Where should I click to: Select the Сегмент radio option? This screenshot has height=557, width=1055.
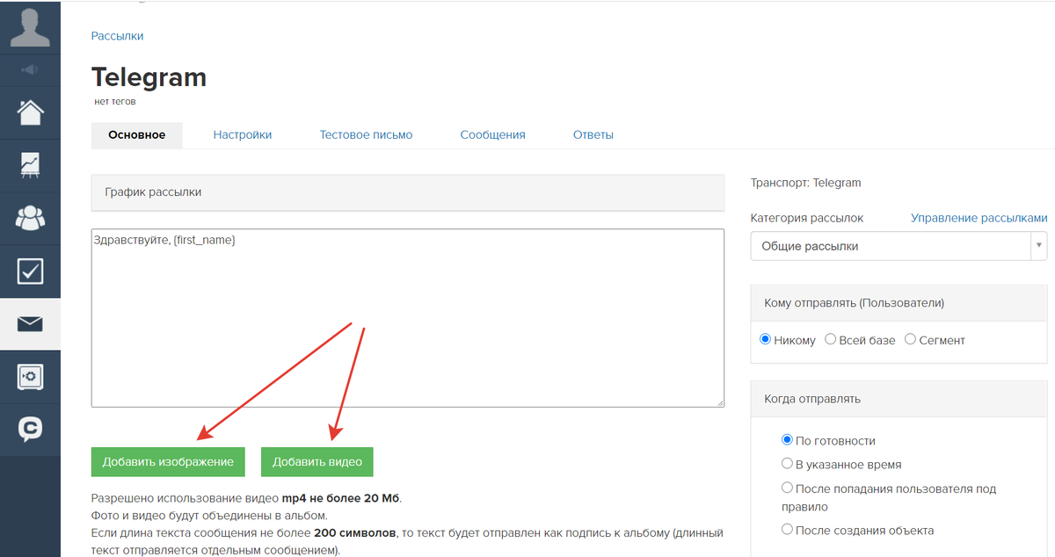[910, 339]
